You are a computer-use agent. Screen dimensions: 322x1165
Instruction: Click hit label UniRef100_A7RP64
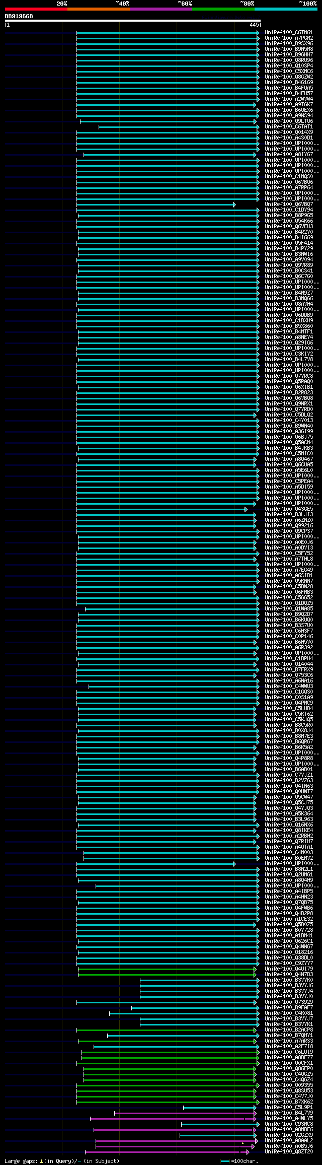[x=289, y=188]
